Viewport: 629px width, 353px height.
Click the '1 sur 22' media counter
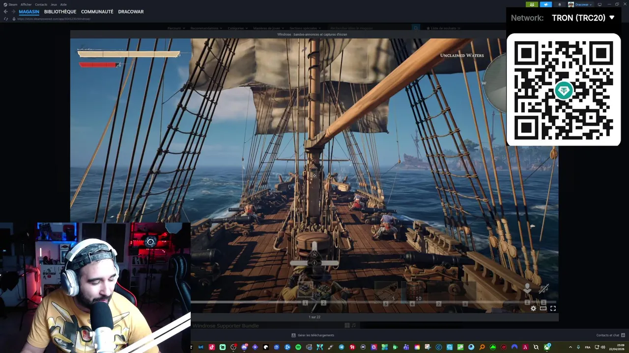(x=314, y=317)
